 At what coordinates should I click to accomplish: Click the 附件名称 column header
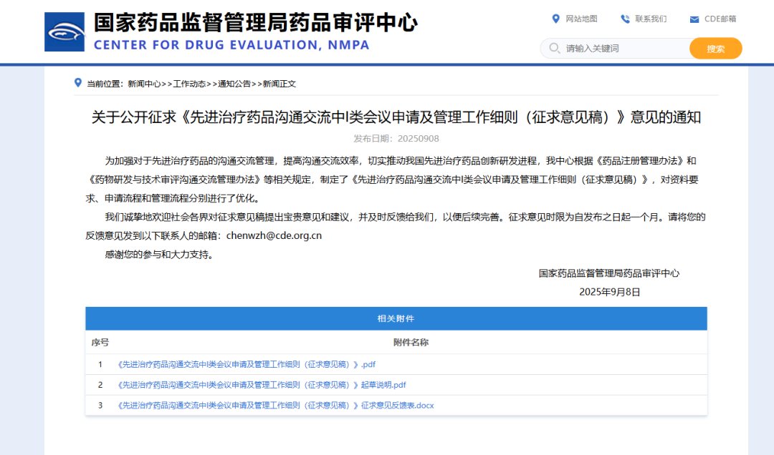[411, 342]
